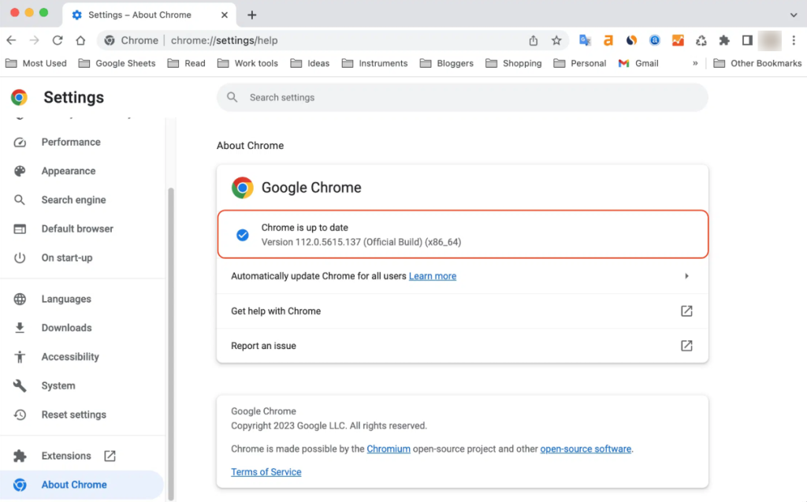Click the home button icon

(x=80, y=40)
